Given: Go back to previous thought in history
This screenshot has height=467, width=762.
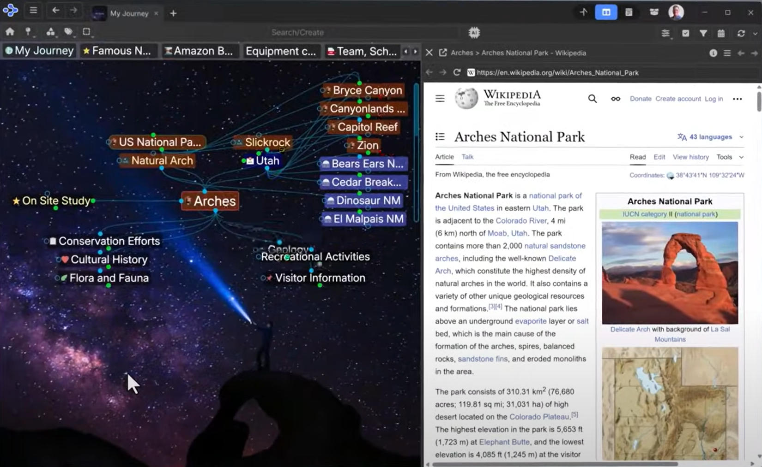Looking at the screenshot, I should tap(55, 10).
